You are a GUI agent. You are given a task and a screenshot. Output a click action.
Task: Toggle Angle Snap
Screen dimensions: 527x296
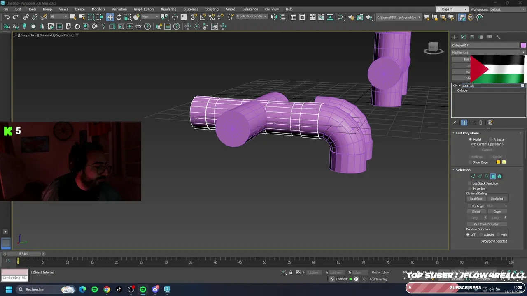click(x=203, y=17)
